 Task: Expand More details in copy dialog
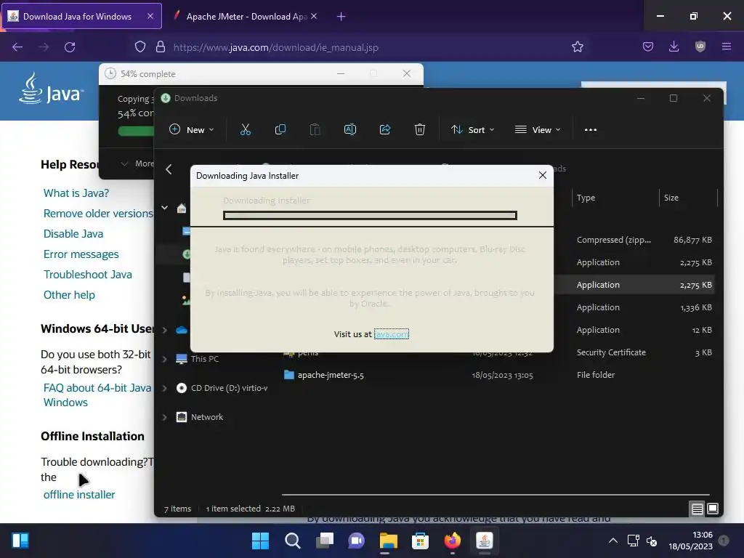tap(137, 163)
